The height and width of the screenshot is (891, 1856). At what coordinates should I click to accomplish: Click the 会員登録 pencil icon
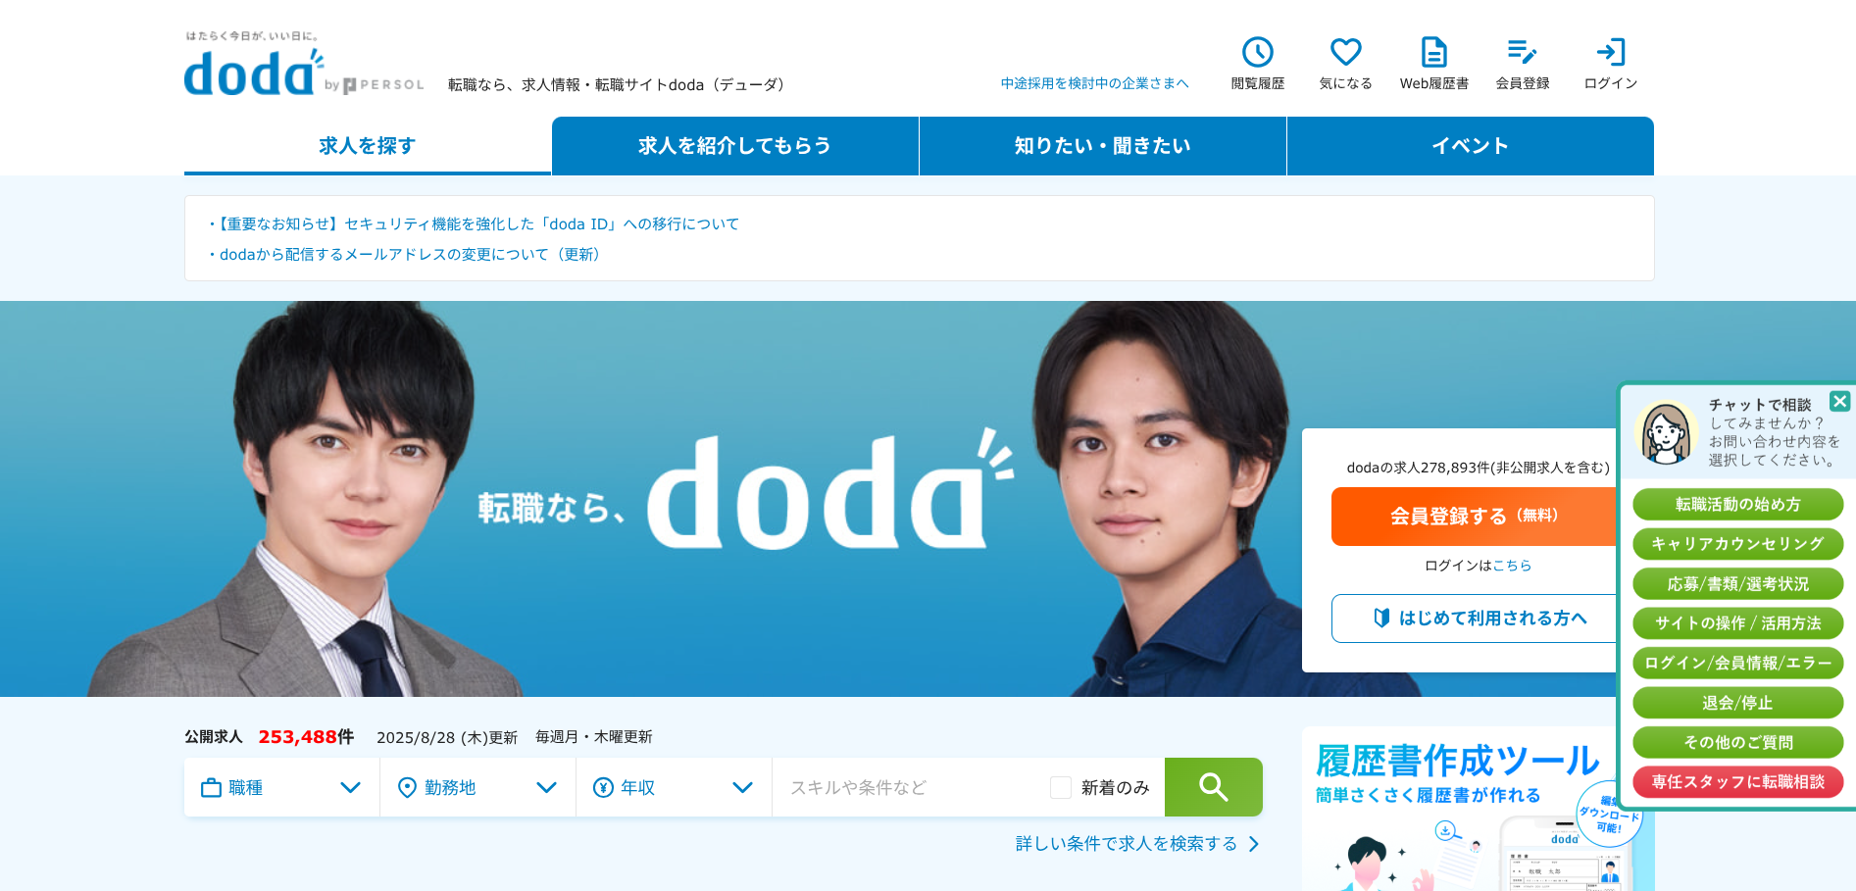coord(1522,52)
